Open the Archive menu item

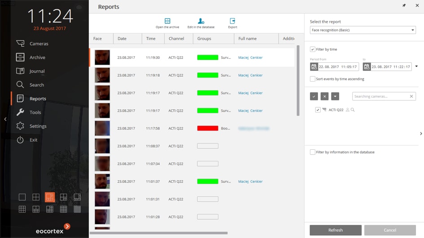(37, 57)
